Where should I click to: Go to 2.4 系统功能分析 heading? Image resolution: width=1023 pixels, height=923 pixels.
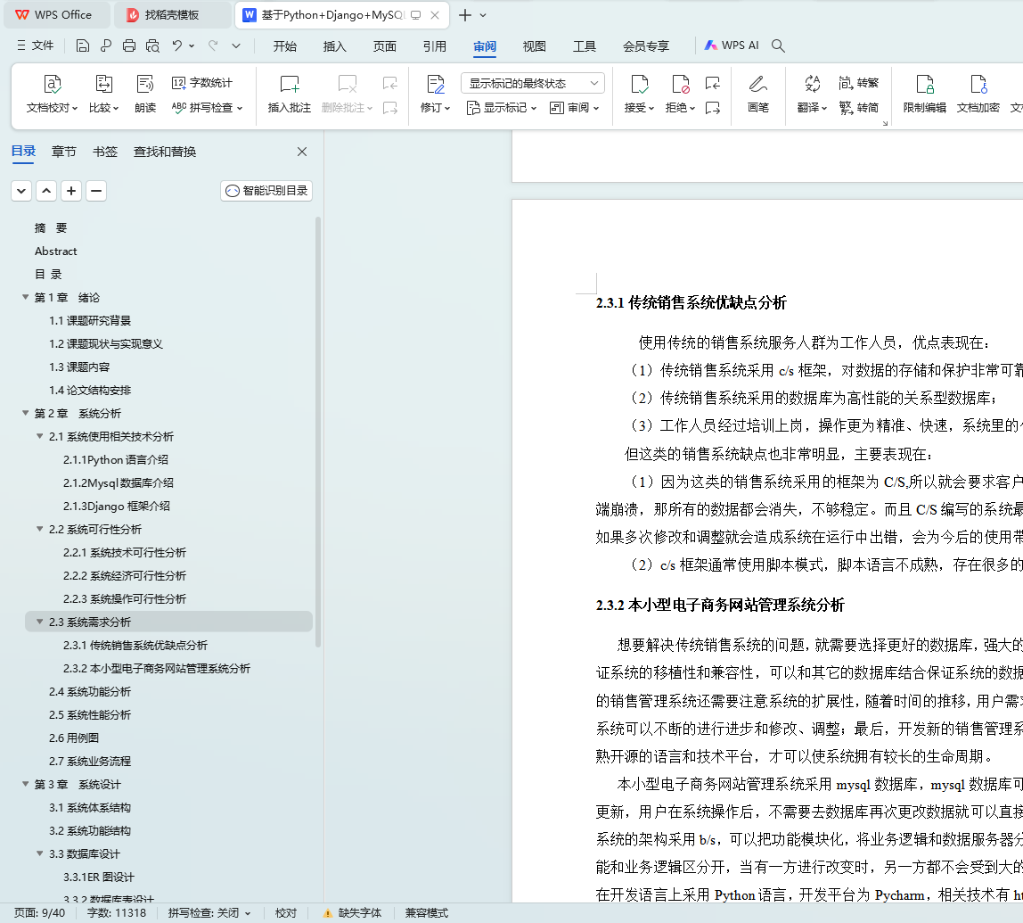pyautogui.click(x=90, y=691)
